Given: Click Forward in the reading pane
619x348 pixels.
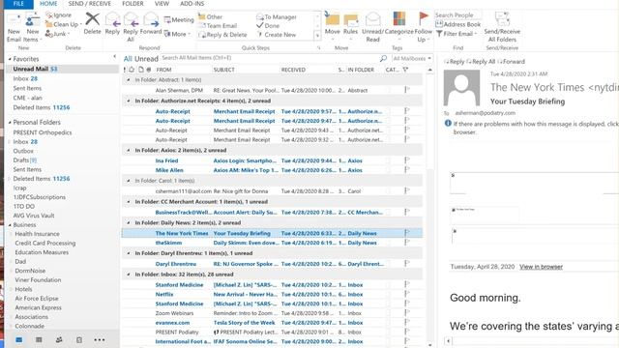Looking at the screenshot, I should point(512,62).
